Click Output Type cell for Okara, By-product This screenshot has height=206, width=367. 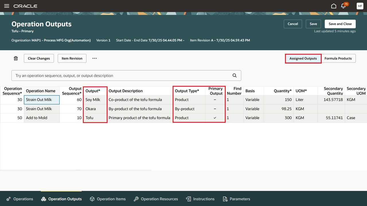[x=189, y=109]
